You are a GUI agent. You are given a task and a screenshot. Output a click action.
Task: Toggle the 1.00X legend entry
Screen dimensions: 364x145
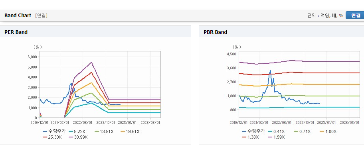[328, 131]
